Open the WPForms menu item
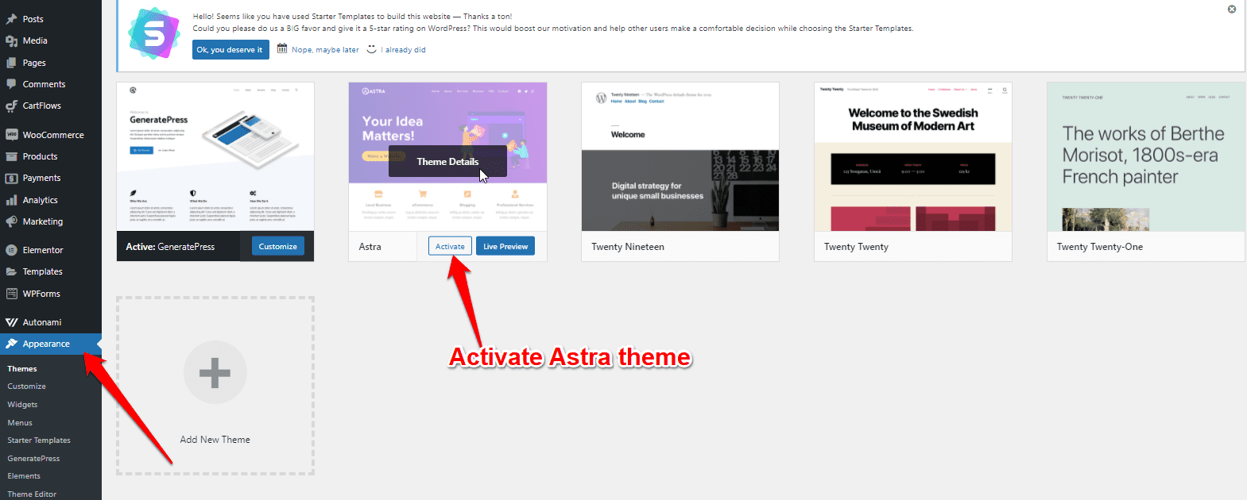Viewport: 1247px width, 500px height. point(41,294)
